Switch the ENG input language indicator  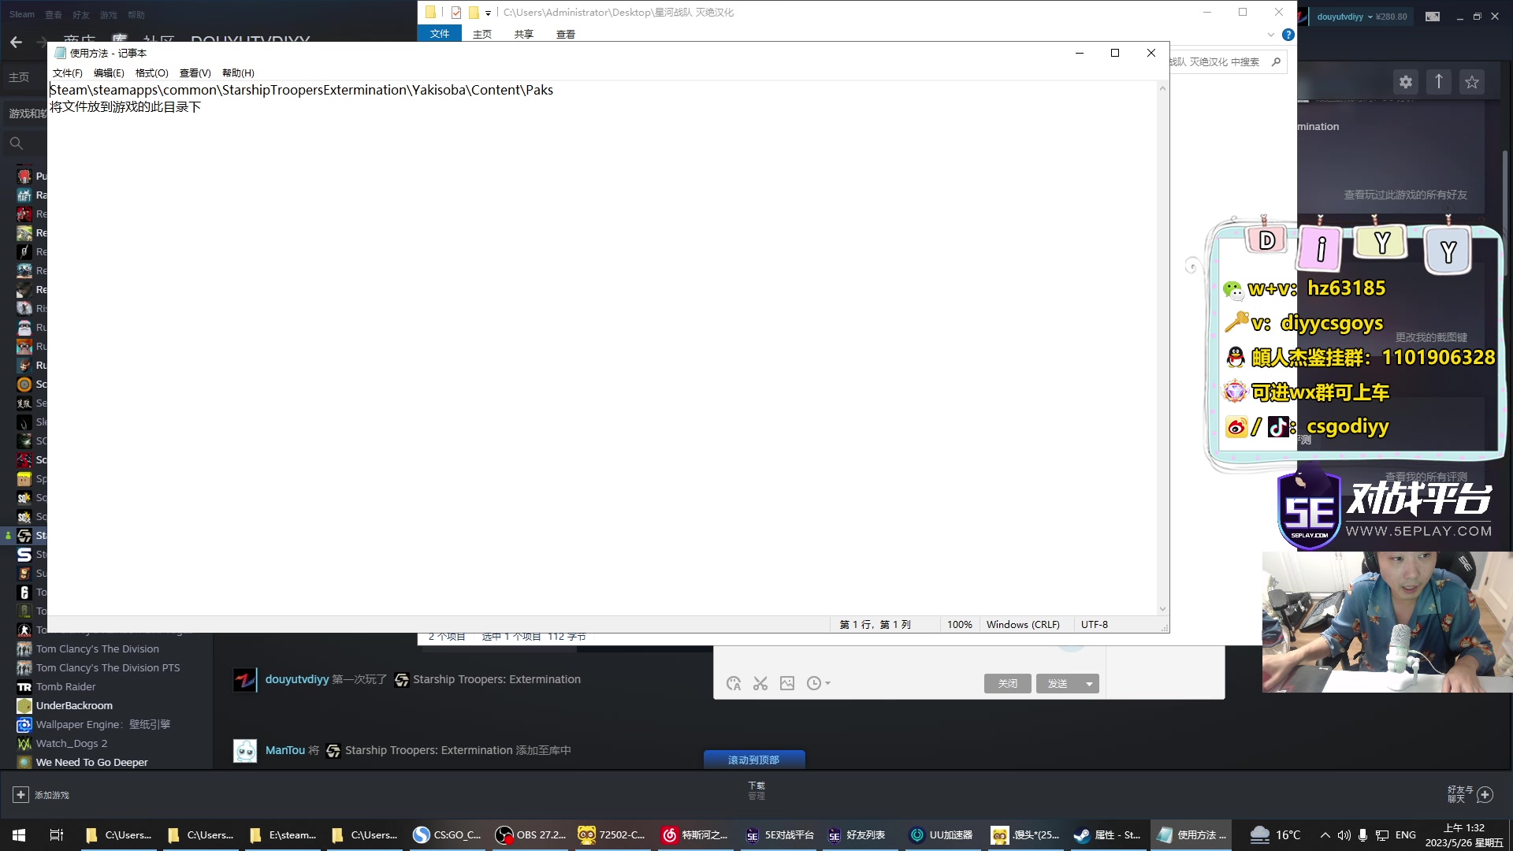pyautogui.click(x=1406, y=835)
